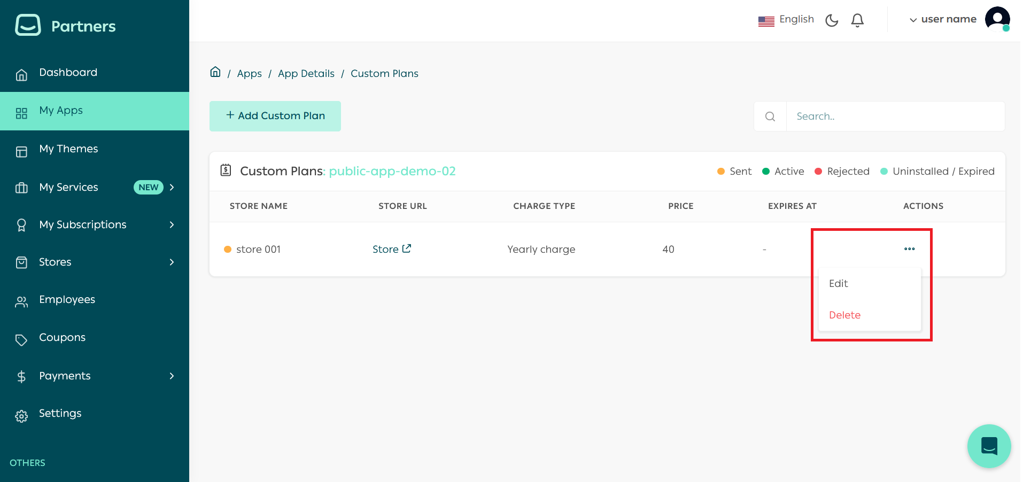Open the Store external link

[x=391, y=249]
